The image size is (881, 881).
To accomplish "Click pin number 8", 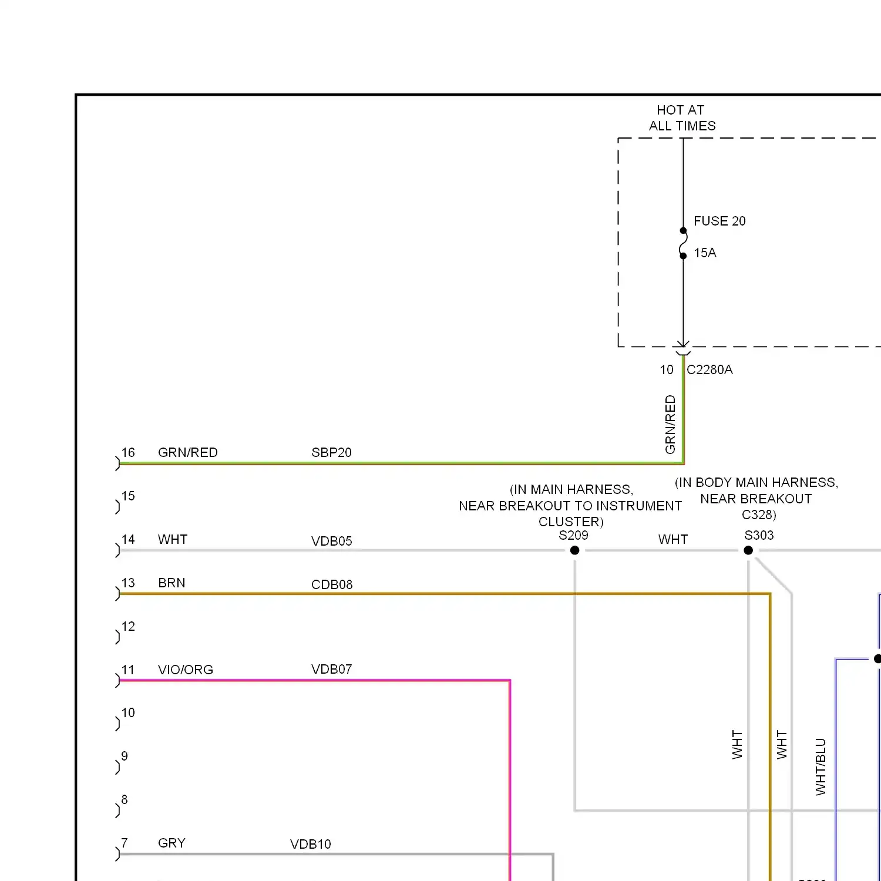I will click(x=125, y=799).
